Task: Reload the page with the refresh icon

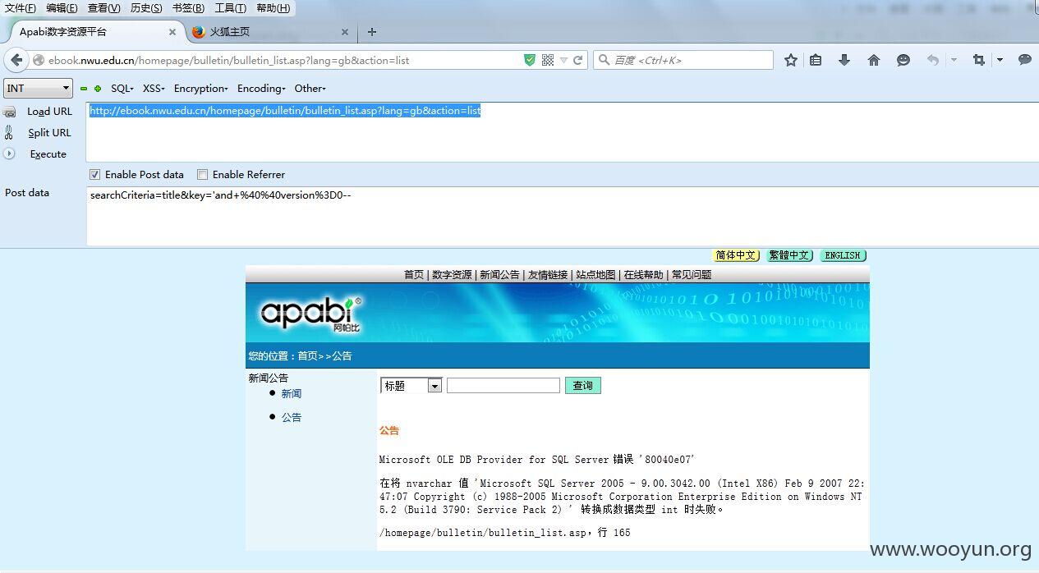Action: [578, 60]
